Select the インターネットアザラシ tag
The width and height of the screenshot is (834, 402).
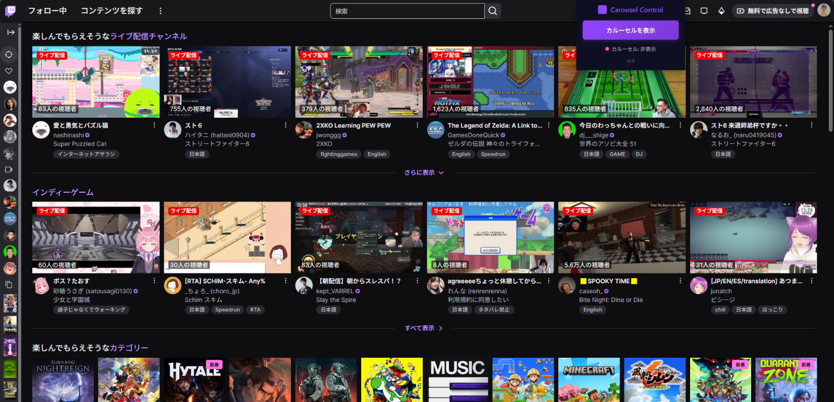[86, 154]
